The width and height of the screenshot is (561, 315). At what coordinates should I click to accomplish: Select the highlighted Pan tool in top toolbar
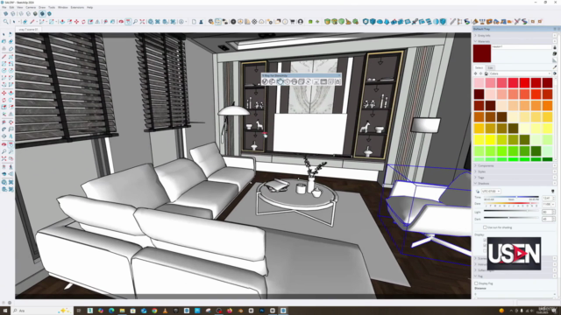128,22
